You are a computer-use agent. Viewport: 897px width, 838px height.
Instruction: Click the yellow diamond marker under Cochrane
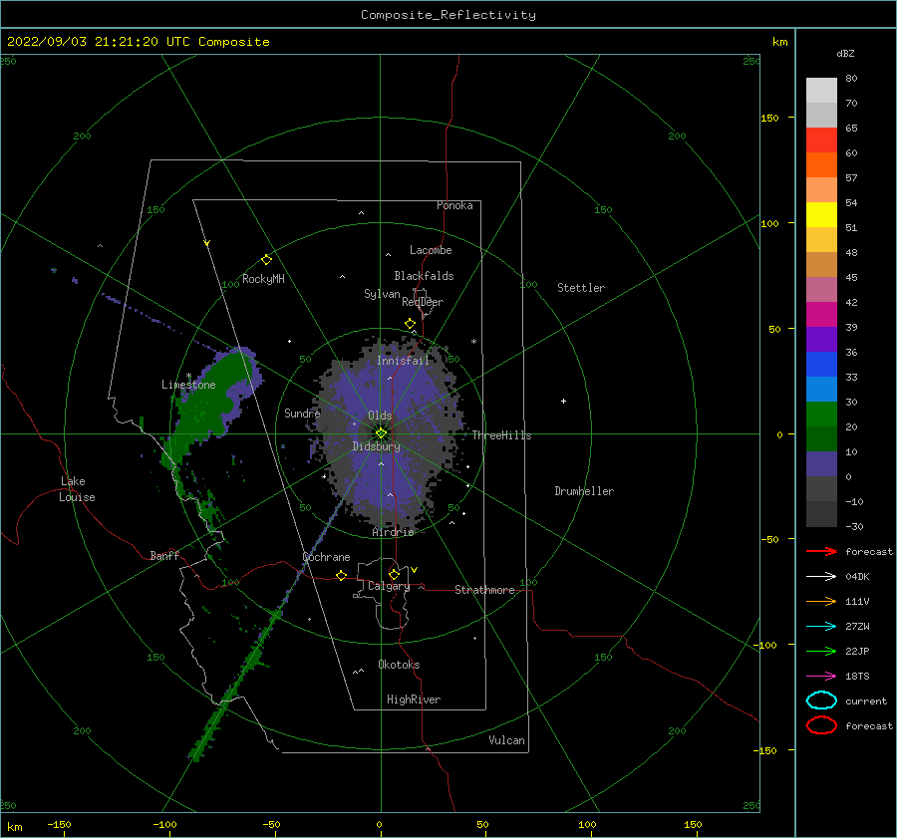(341, 575)
